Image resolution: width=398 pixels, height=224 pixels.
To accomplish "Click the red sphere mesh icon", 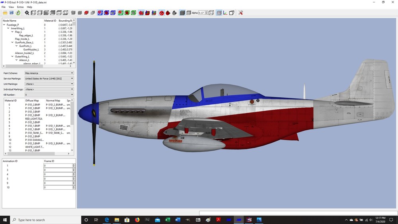I will (86, 13).
